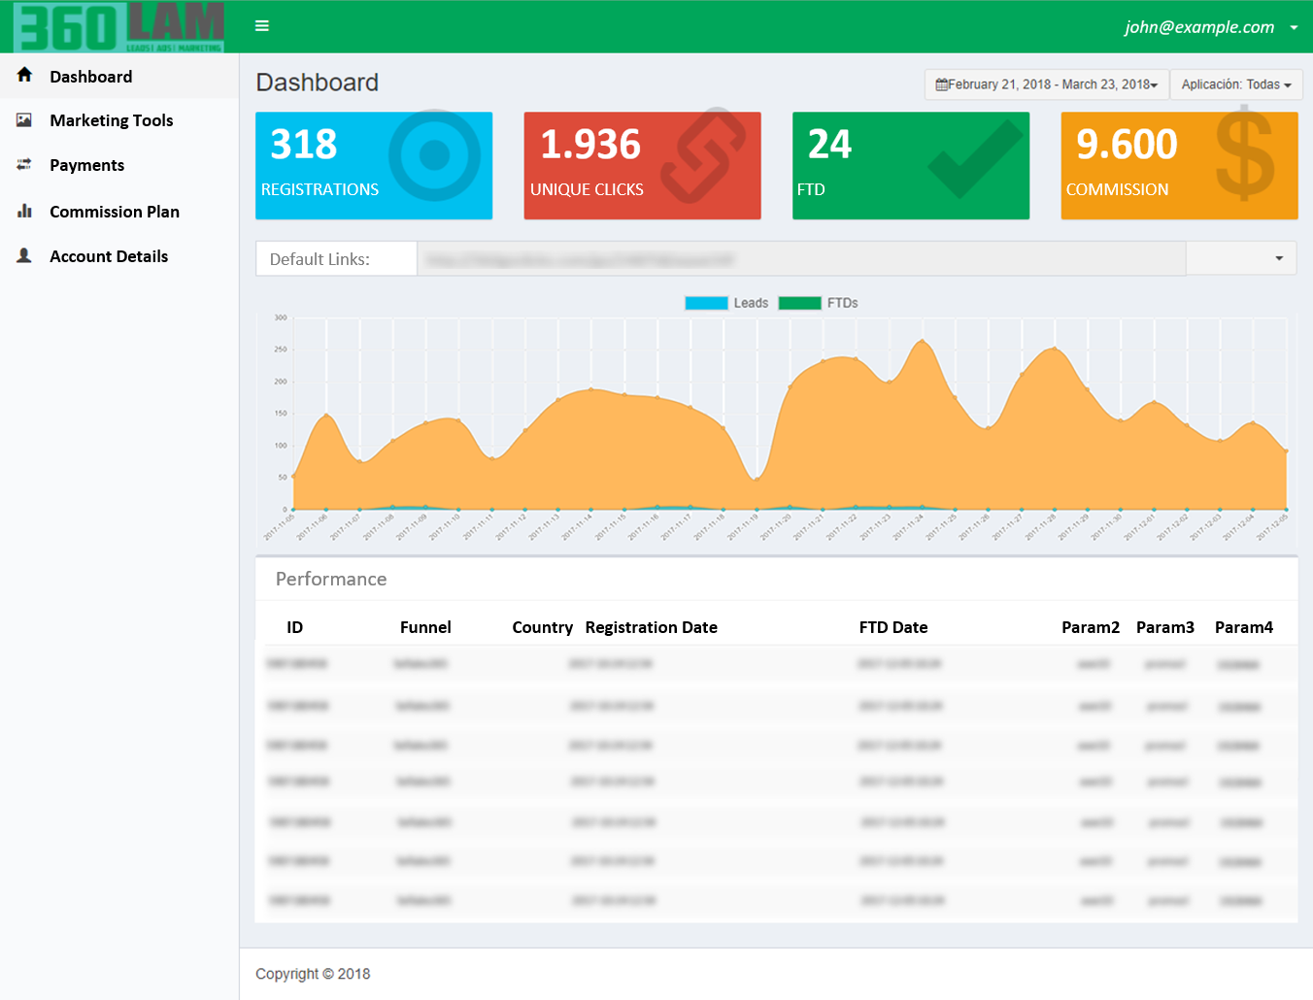Sort by Param2 column header
Viewport: 1313px width, 1000px height.
click(1091, 627)
